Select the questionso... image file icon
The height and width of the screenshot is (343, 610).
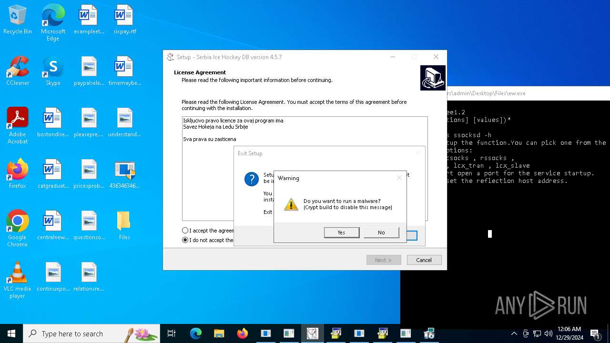click(x=89, y=226)
